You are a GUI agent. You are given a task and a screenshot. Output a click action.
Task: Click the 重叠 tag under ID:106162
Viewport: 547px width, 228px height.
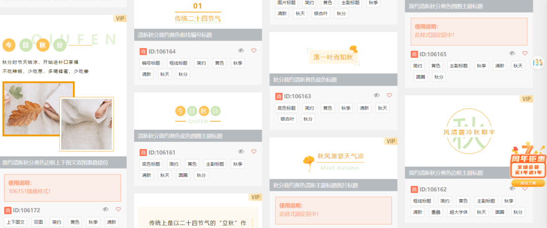point(436,212)
